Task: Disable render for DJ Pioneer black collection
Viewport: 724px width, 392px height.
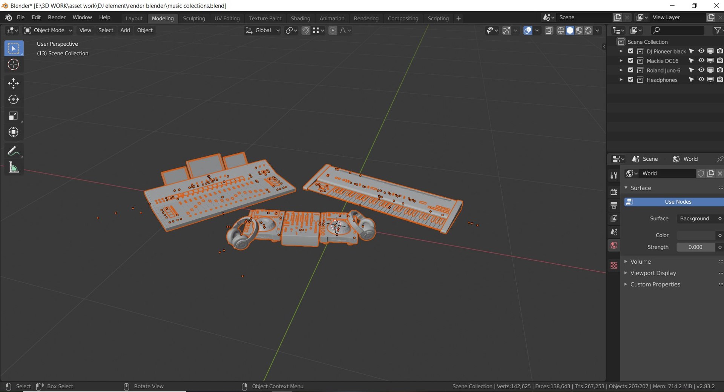Action: pos(720,51)
